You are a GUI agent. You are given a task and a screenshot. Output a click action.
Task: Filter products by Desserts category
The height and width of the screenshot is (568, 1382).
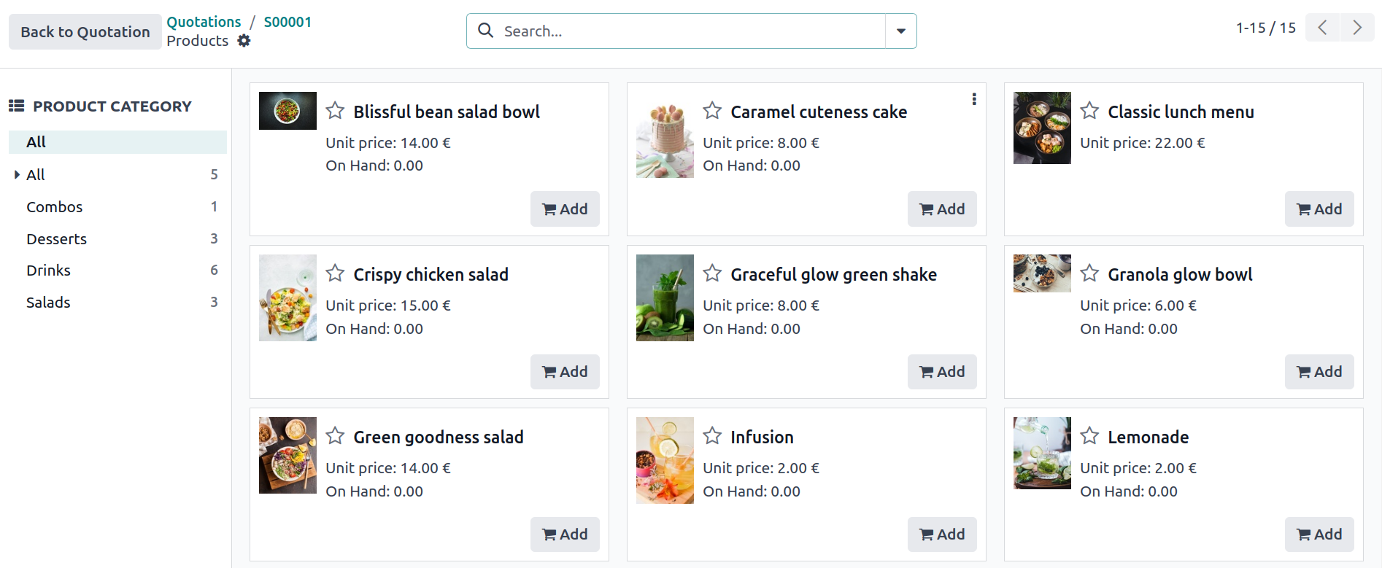click(x=56, y=238)
